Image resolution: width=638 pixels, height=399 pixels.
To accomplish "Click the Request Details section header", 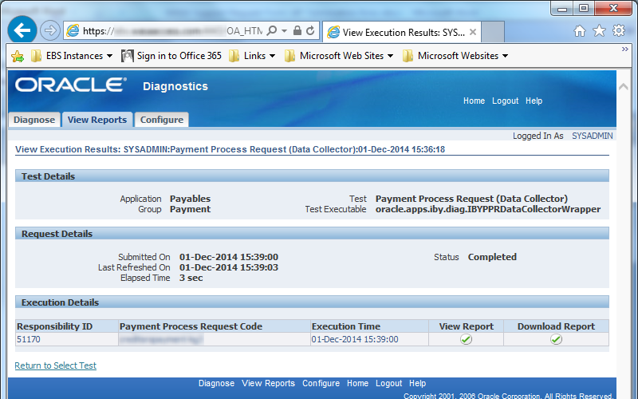I will (x=312, y=234).
